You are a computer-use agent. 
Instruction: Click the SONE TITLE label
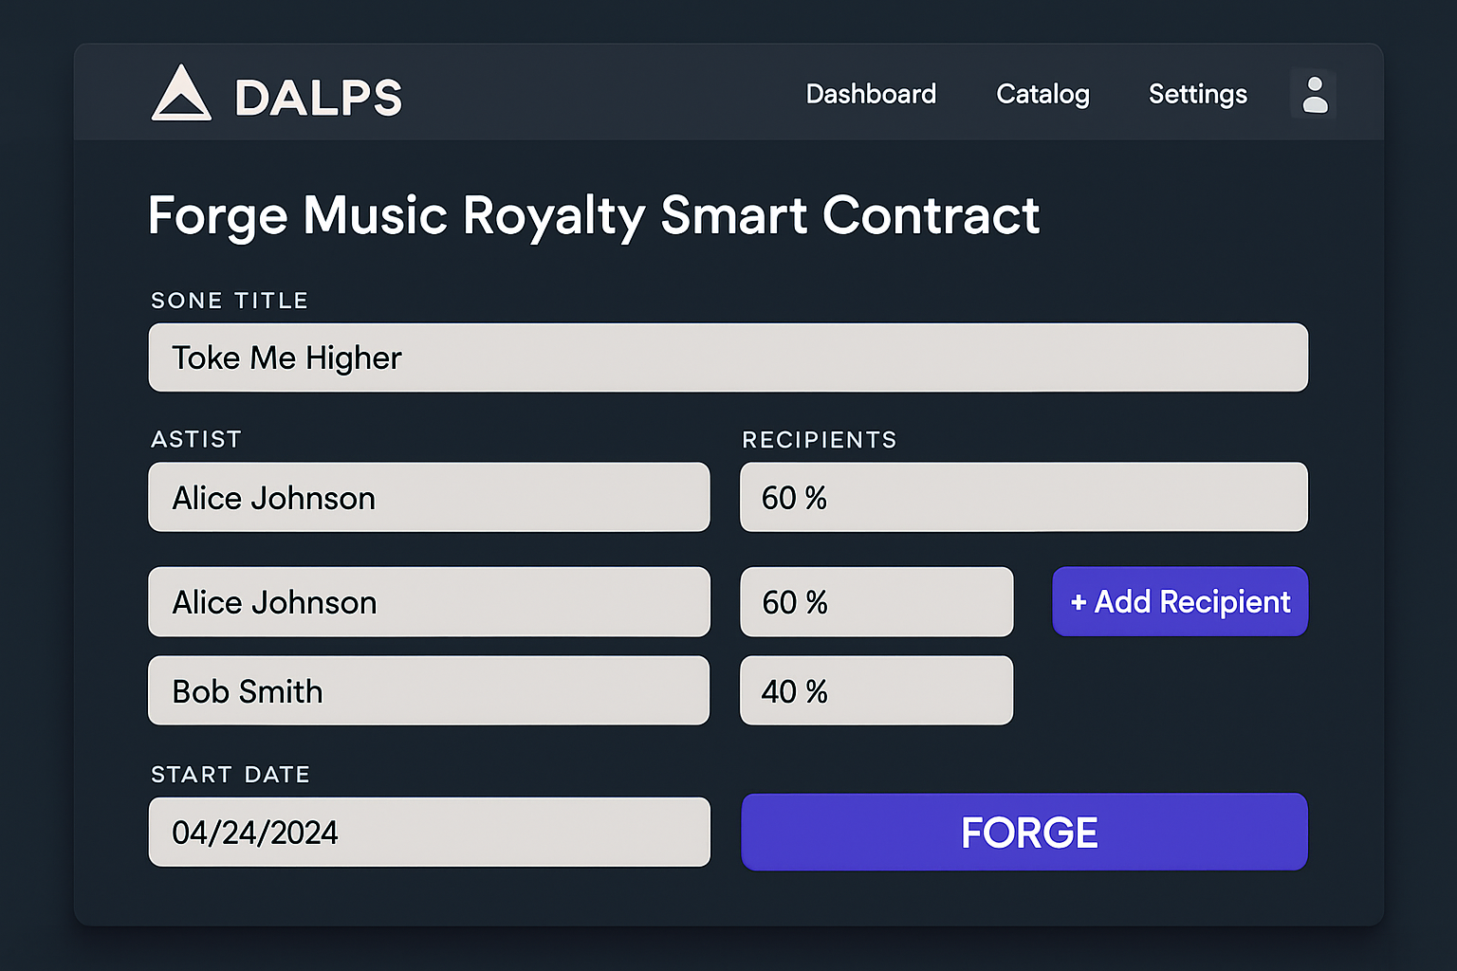pos(229,301)
